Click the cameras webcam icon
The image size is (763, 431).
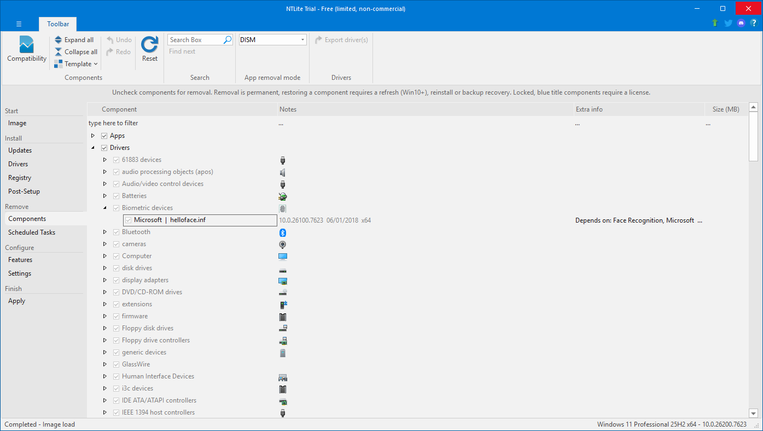coord(283,244)
